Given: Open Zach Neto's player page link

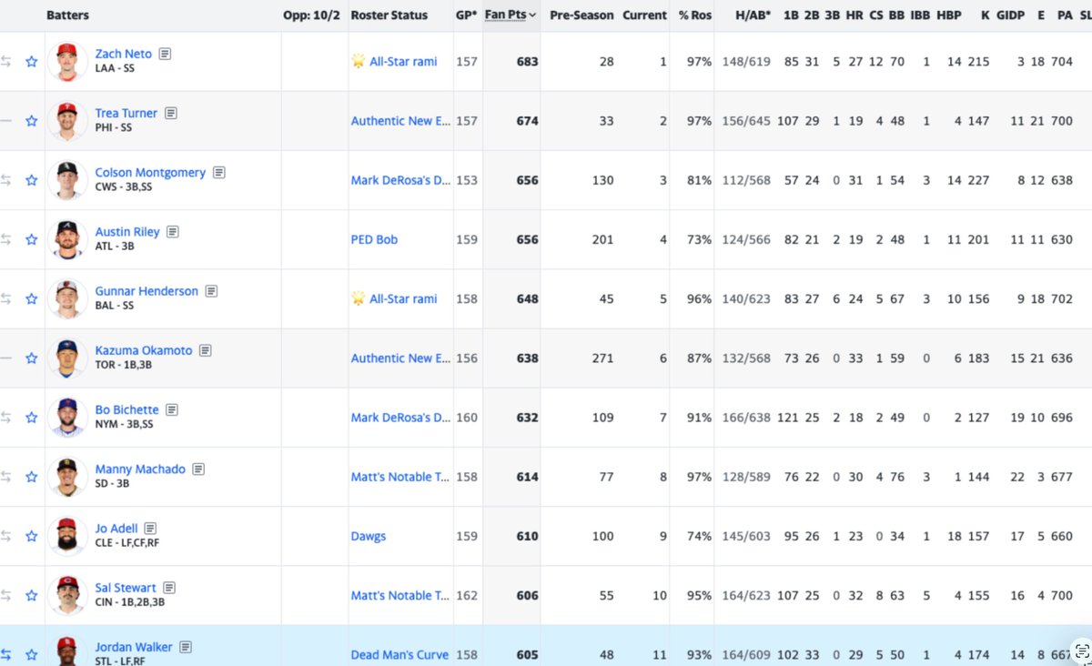Looking at the screenshot, I should click(x=124, y=54).
